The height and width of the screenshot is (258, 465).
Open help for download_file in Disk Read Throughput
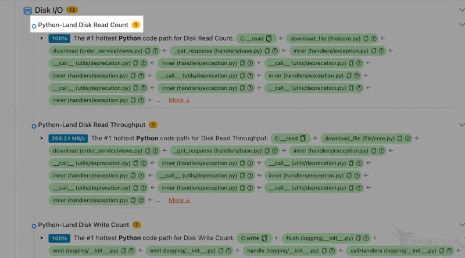(x=408, y=139)
